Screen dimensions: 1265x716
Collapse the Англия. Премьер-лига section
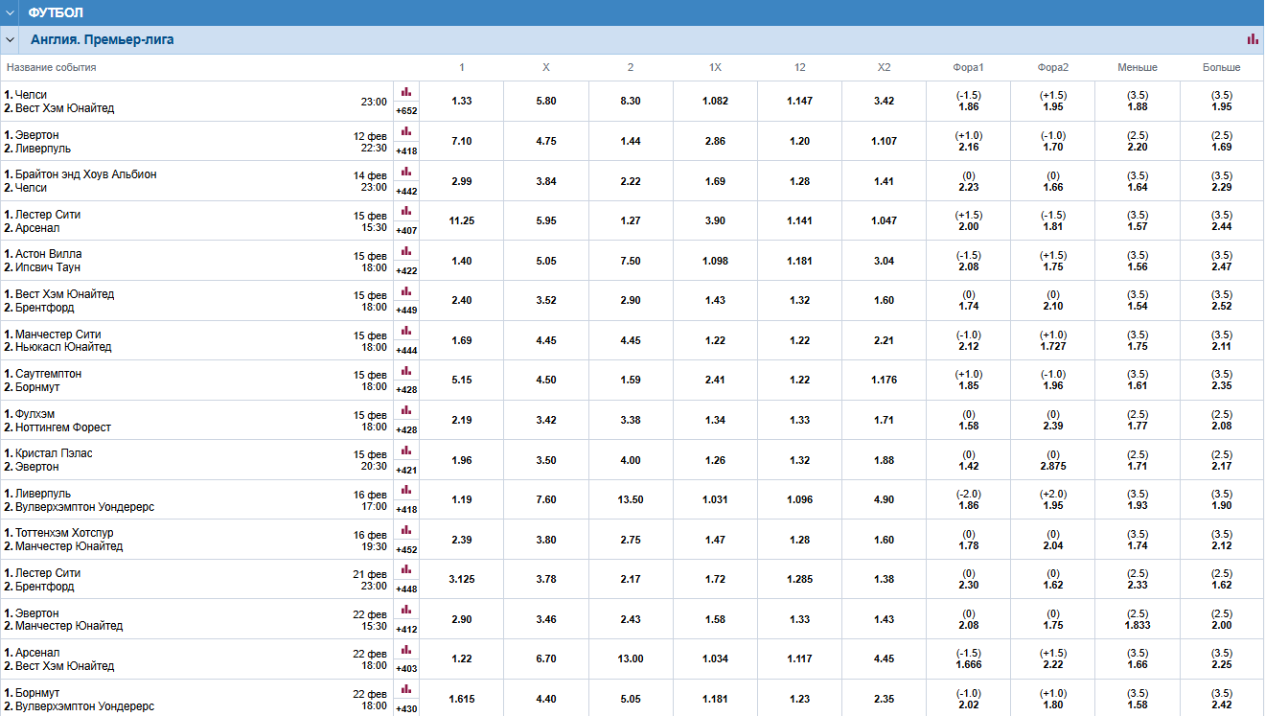pos(10,39)
